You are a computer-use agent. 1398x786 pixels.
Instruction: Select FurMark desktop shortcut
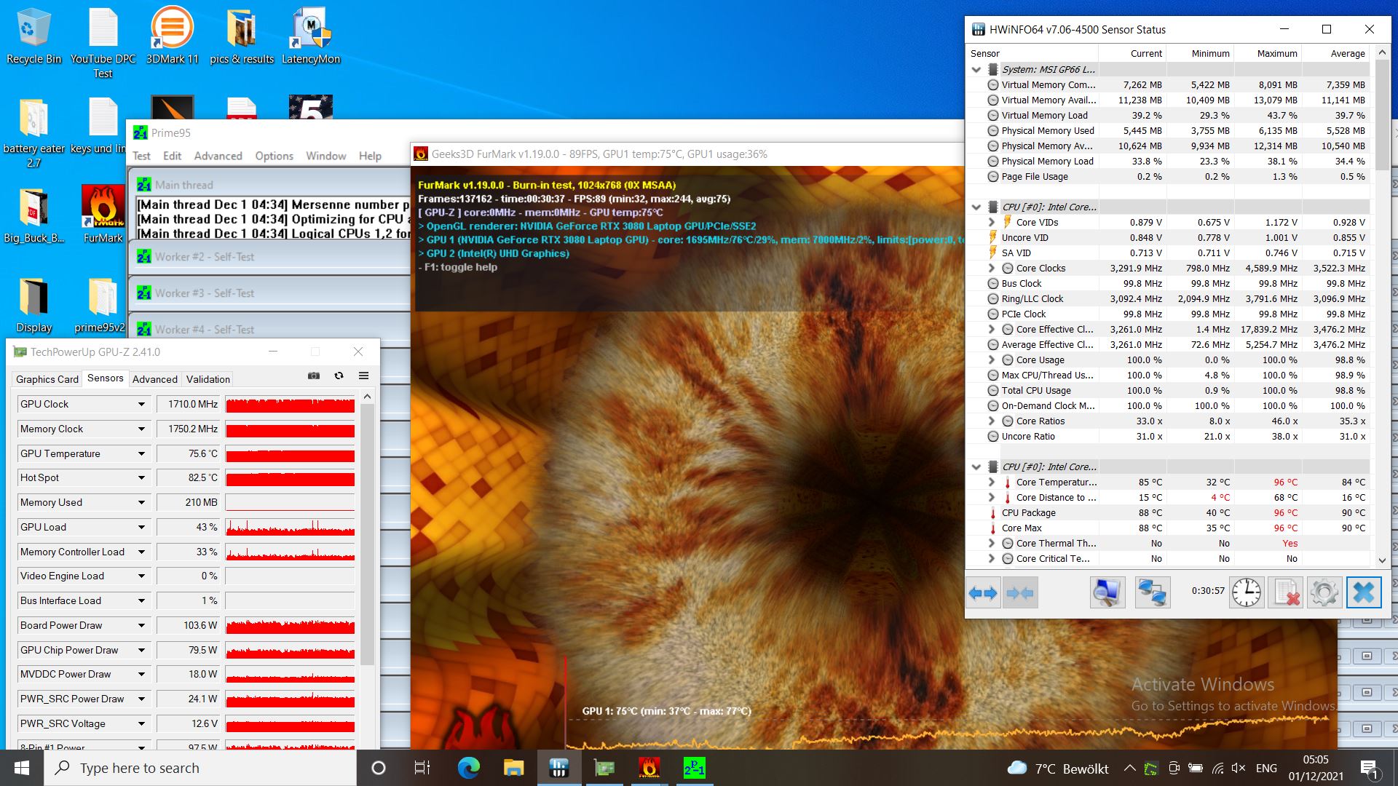pos(103,215)
